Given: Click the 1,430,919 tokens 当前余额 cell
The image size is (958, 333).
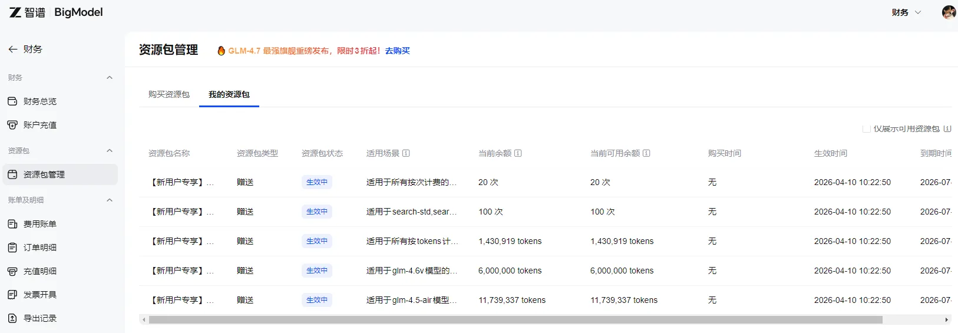Looking at the screenshot, I should (x=510, y=241).
